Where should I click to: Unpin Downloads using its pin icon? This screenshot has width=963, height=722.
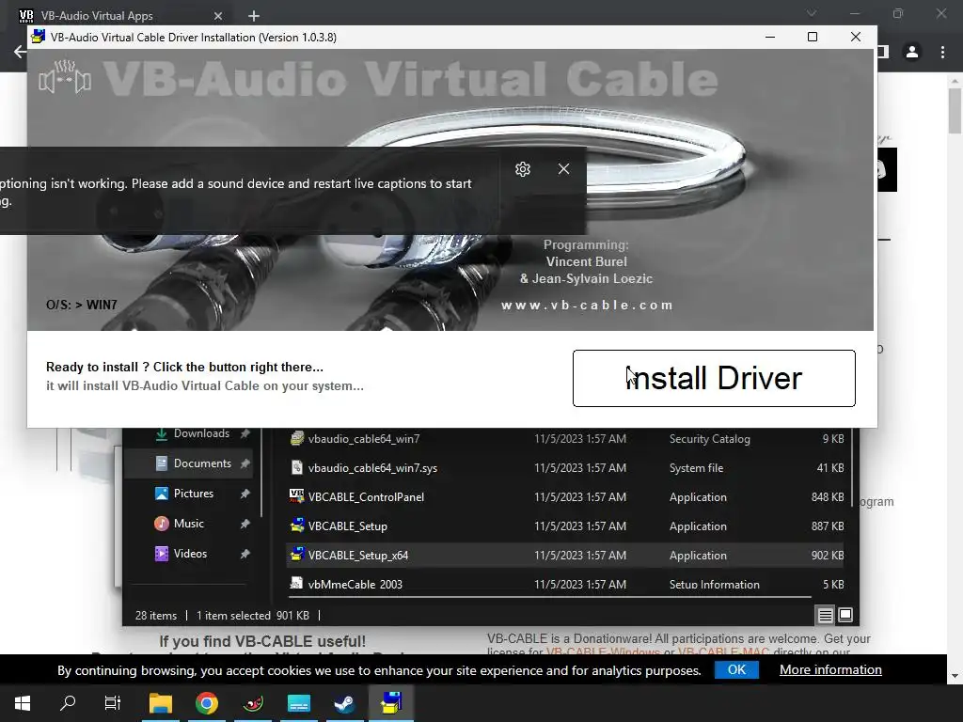pos(245,433)
